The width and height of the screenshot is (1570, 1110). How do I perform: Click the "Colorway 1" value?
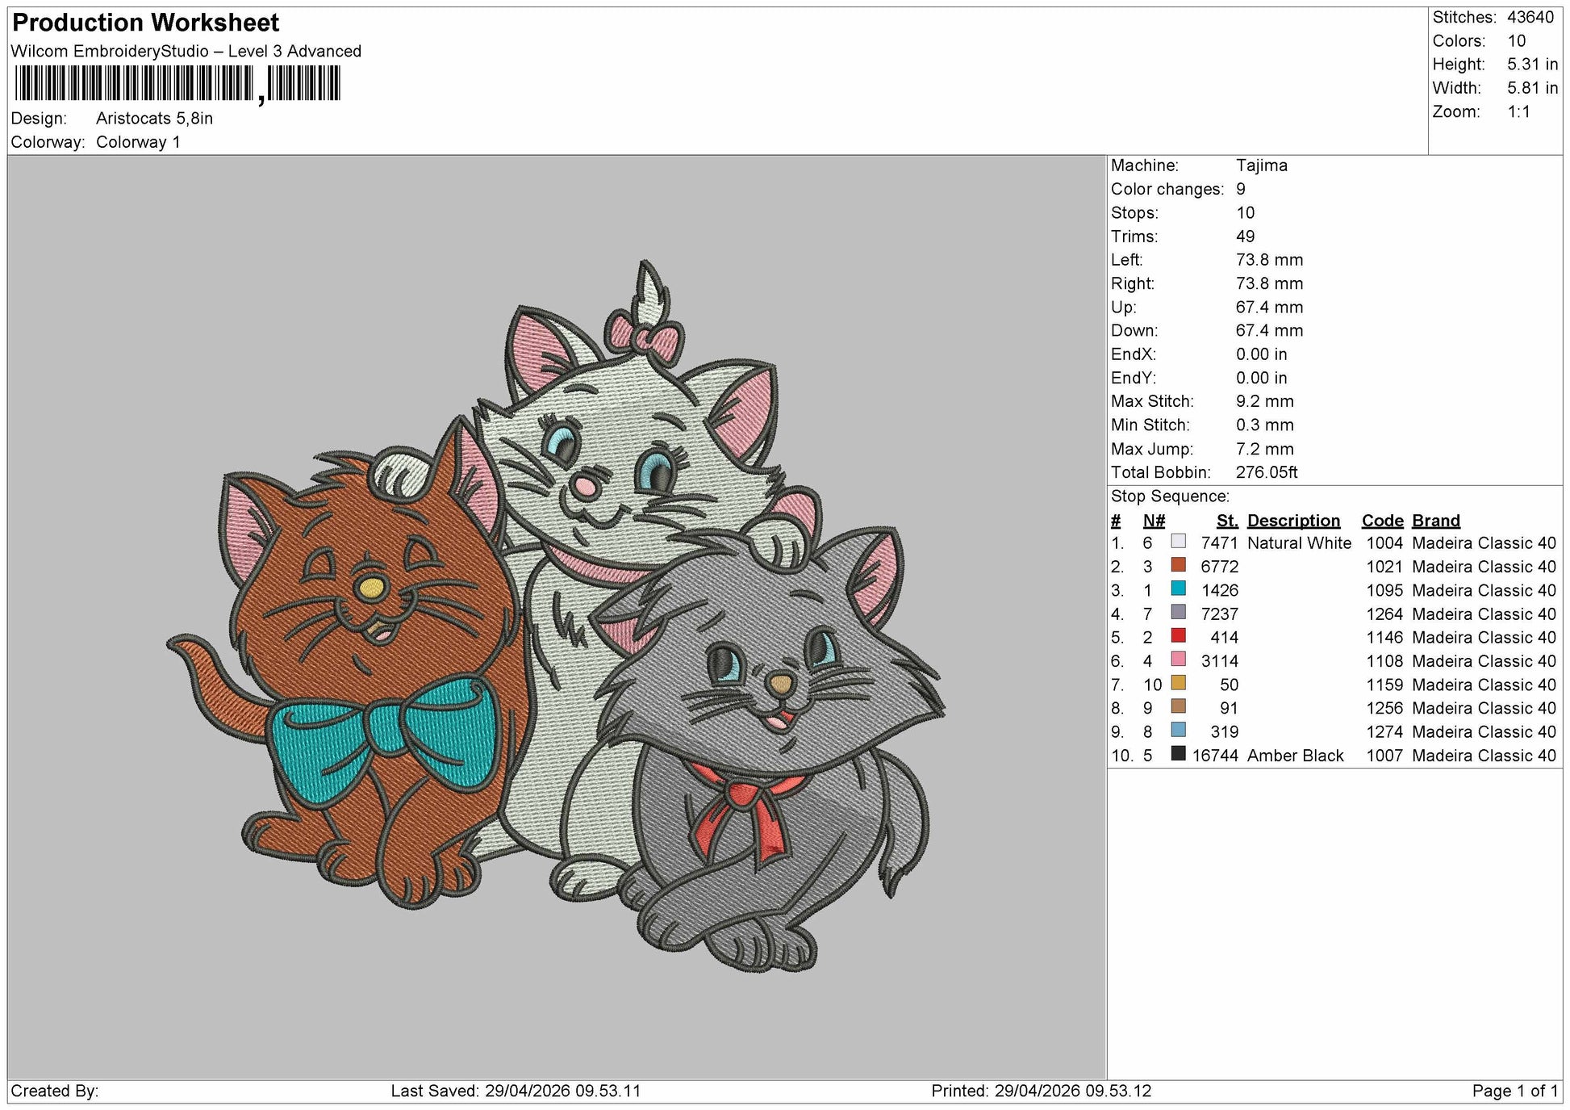coord(138,142)
